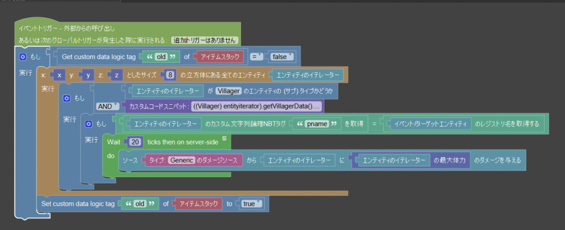Viewport: 565px width, 230px height.
Task: Click の立方体にある全てのエンティティ label
Action: 222,75
